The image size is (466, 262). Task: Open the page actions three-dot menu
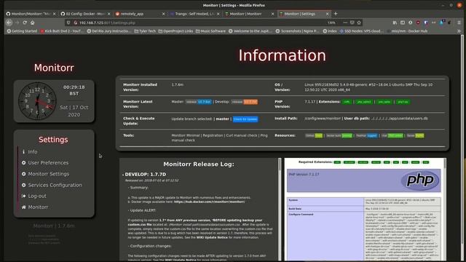point(345,23)
